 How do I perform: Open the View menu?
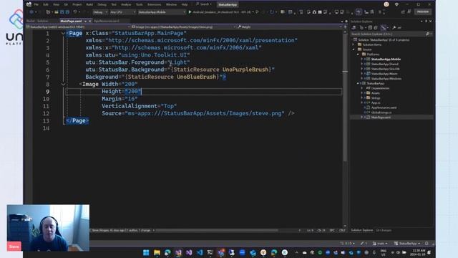(56, 5)
